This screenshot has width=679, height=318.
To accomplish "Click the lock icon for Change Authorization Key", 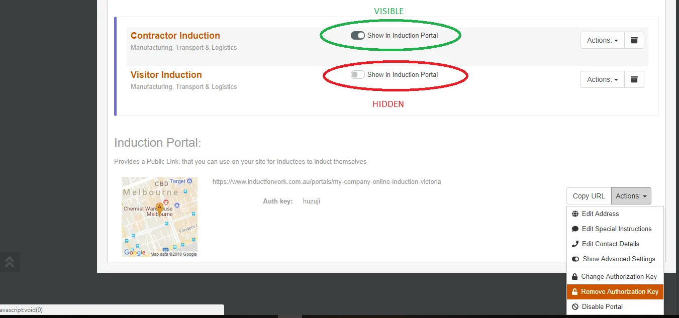I will tap(575, 277).
